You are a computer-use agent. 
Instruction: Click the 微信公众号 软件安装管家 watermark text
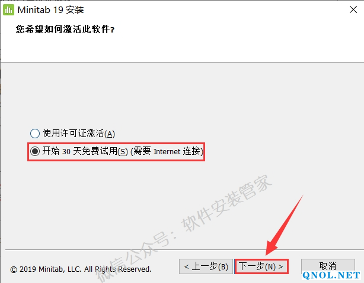pos(183,229)
